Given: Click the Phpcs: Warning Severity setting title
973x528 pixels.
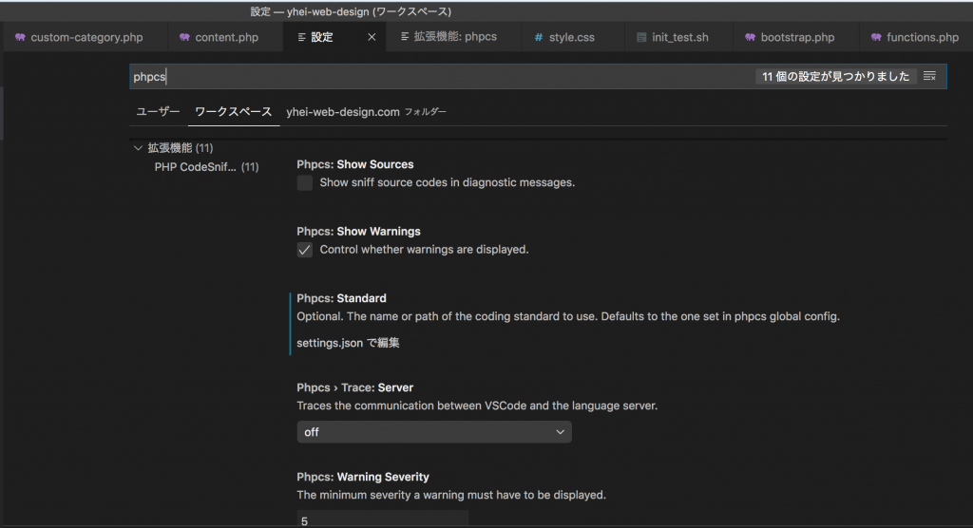Looking at the screenshot, I should (363, 477).
